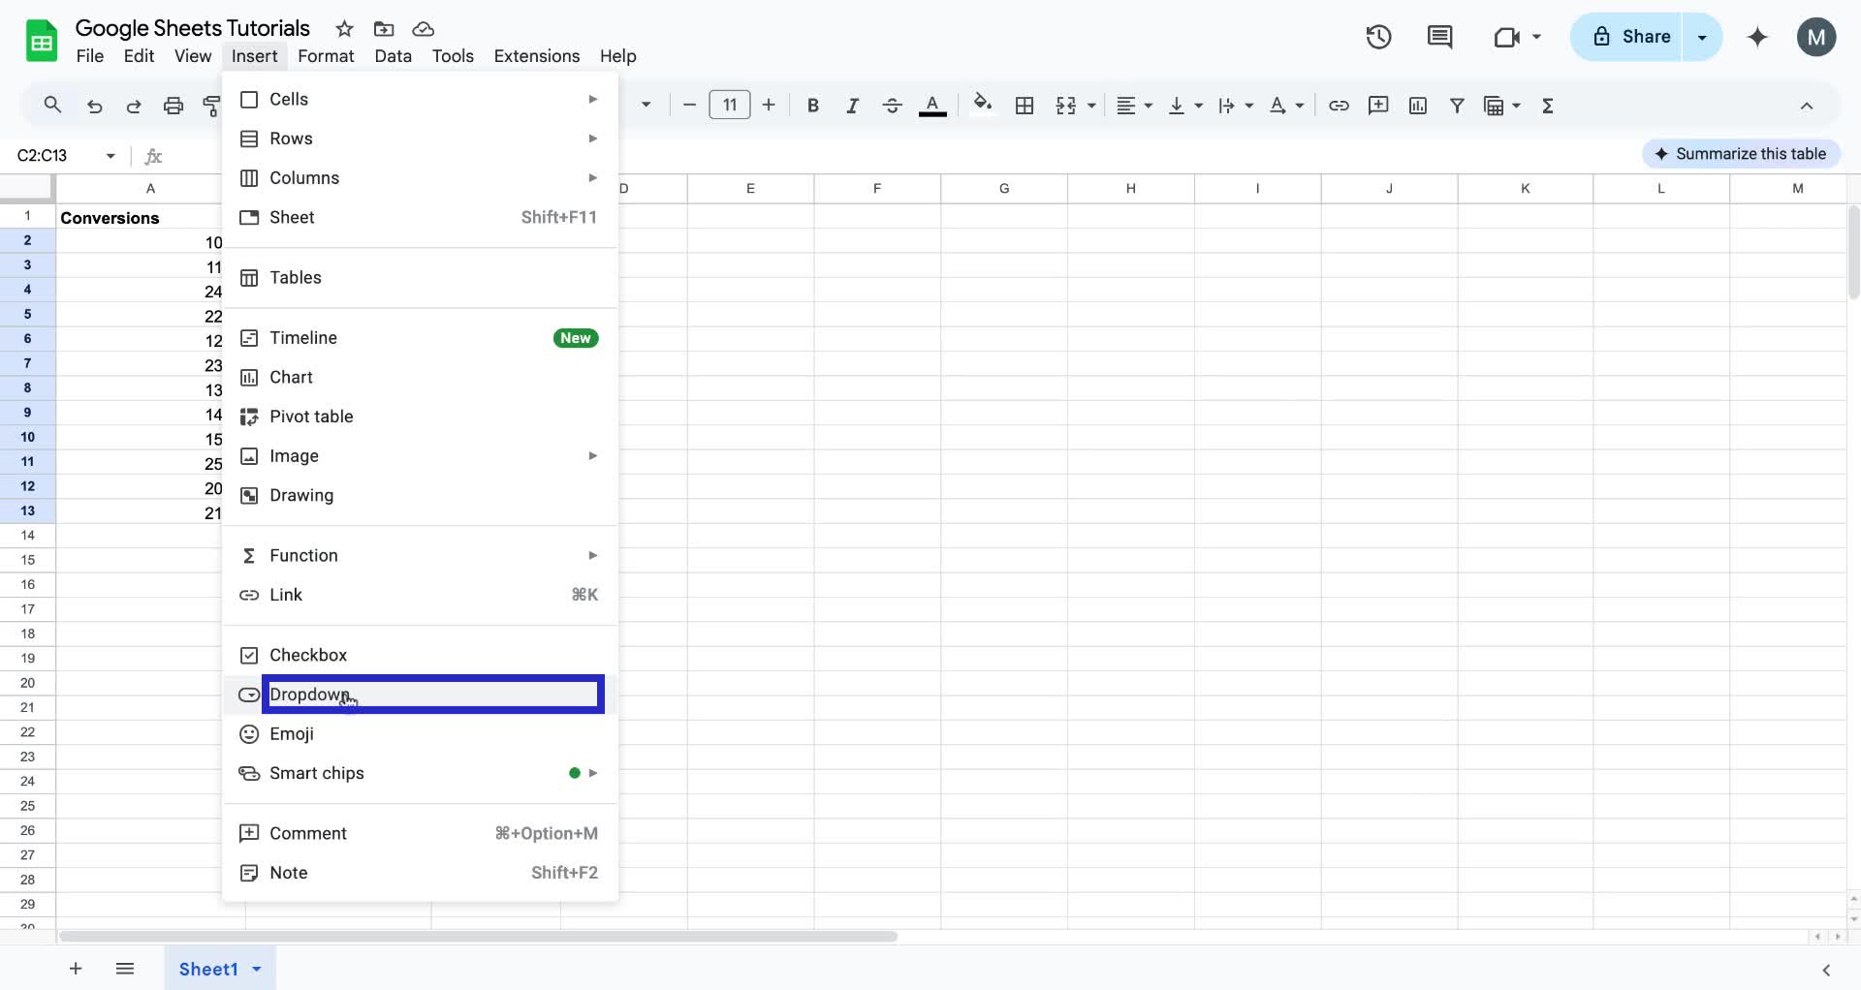The height and width of the screenshot is (990, 1861).
Task: Open the Smart chips submenu
Action: [x=317, y=773]
